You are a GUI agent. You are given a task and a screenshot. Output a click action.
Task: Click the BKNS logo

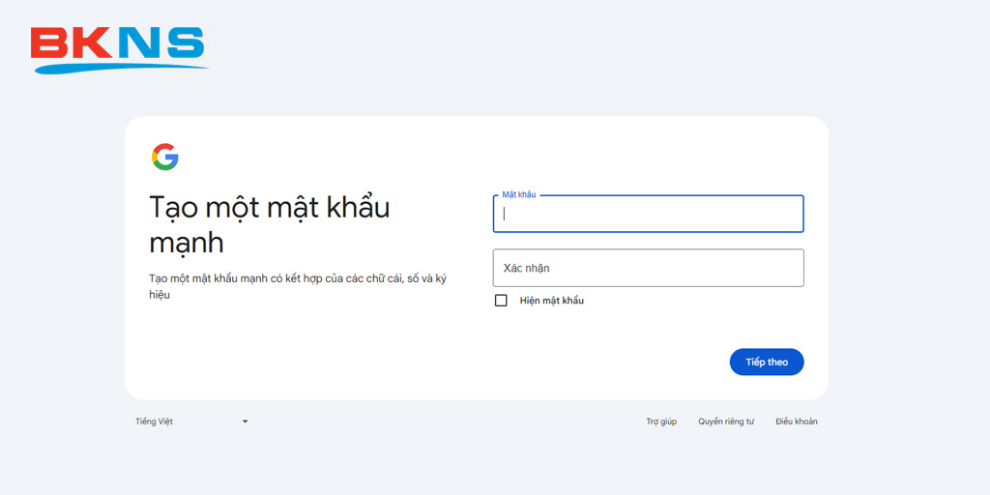point(118,48)
